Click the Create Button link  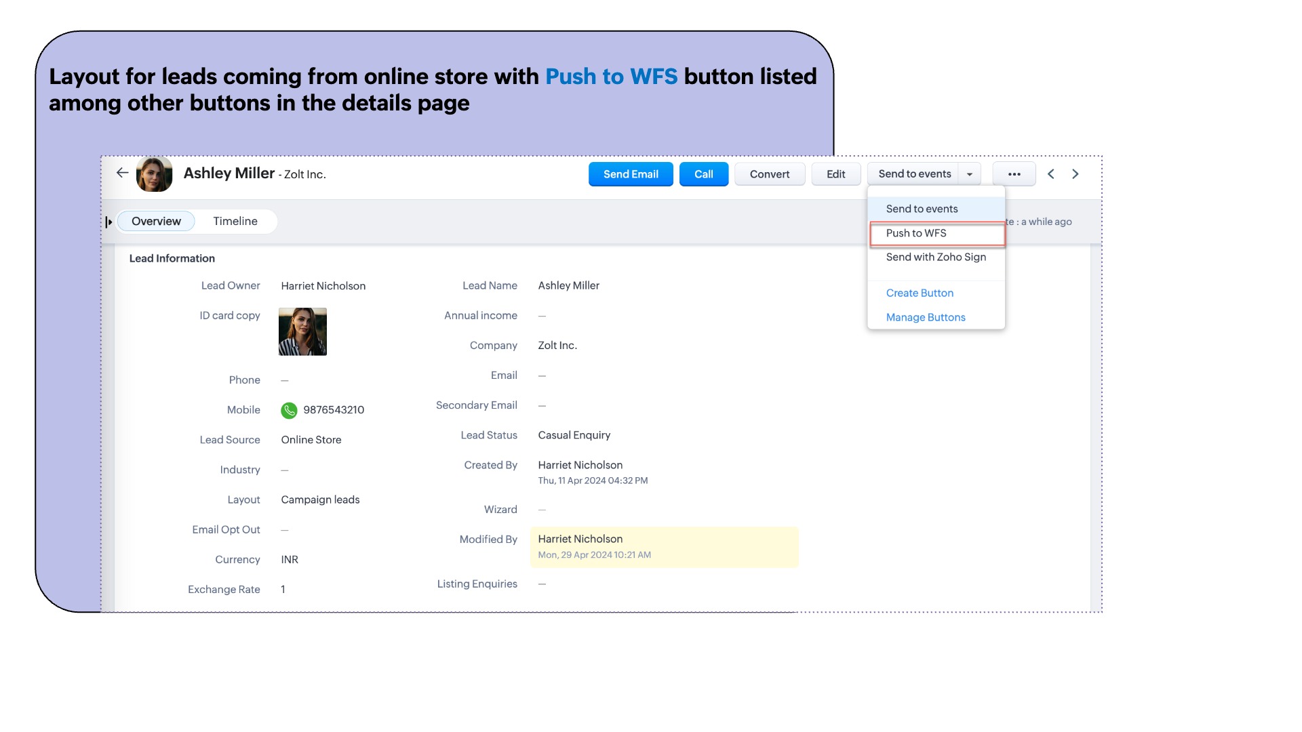click(x=920, y=293)
